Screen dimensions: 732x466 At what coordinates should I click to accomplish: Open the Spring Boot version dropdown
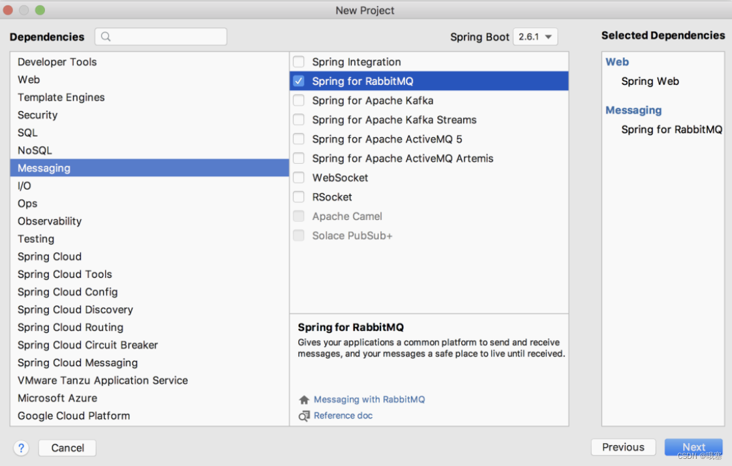pyautogui.click(x=535, y=37)
